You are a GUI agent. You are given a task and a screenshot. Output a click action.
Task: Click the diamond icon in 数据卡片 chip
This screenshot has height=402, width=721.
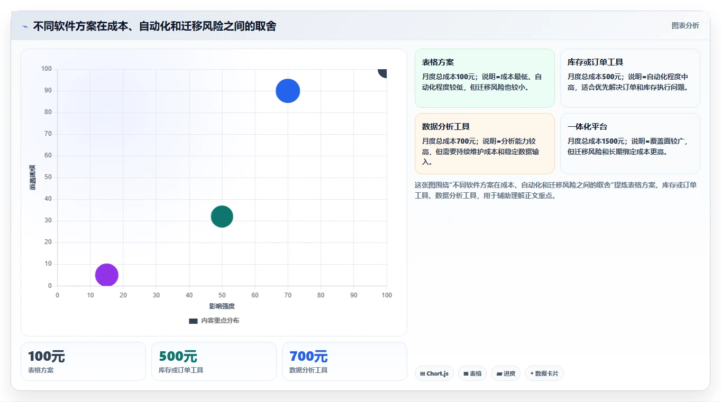click(x=532, y=373)
